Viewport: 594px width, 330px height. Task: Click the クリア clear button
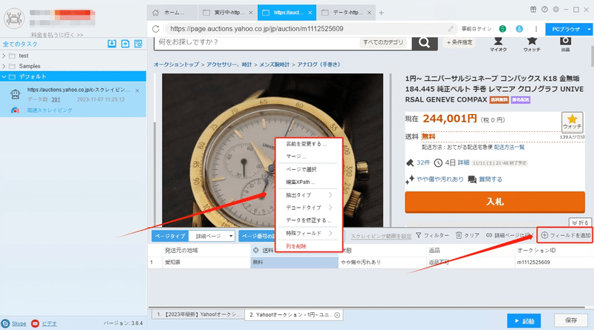[468, 235]
